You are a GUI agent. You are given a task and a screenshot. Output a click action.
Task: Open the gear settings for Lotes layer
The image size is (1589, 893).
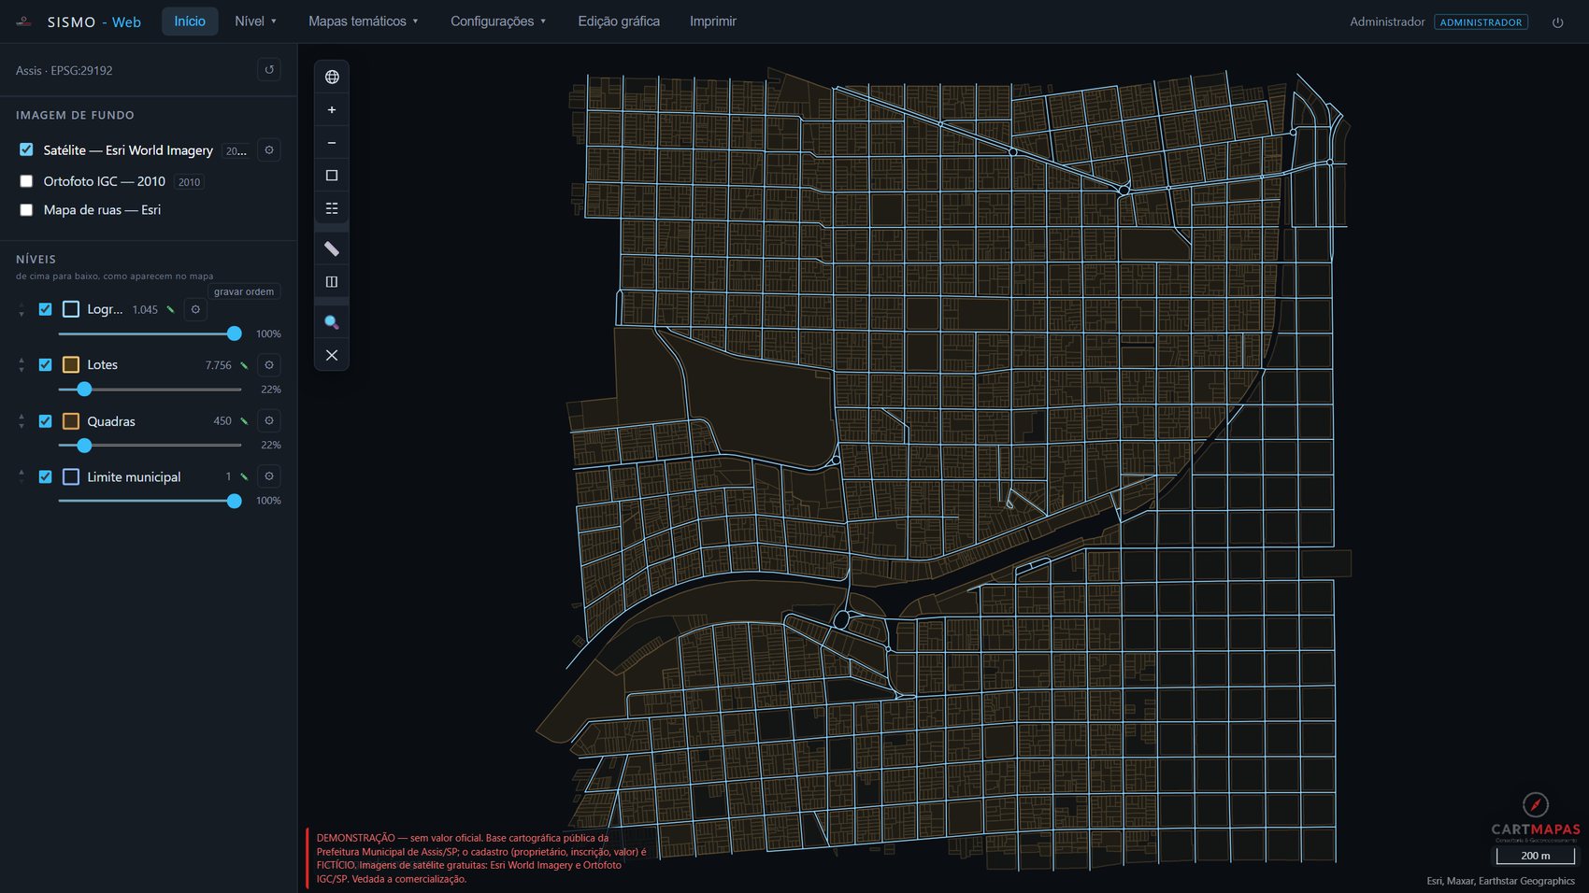[269, 365]
